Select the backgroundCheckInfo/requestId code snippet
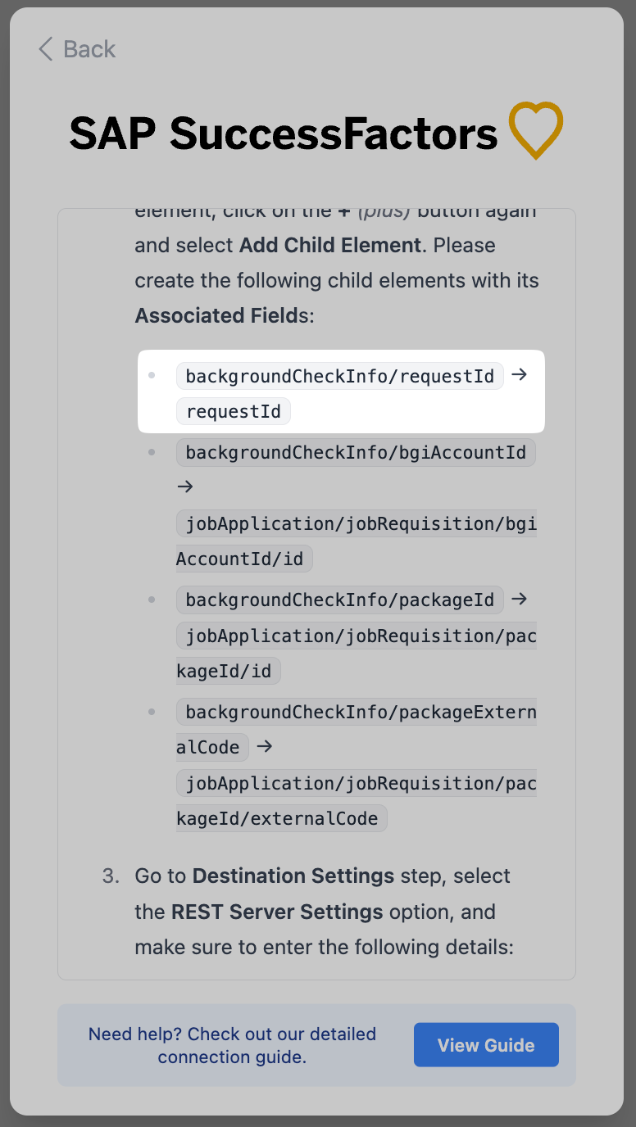Screen dimensions: 636x1127 [340, 376]
